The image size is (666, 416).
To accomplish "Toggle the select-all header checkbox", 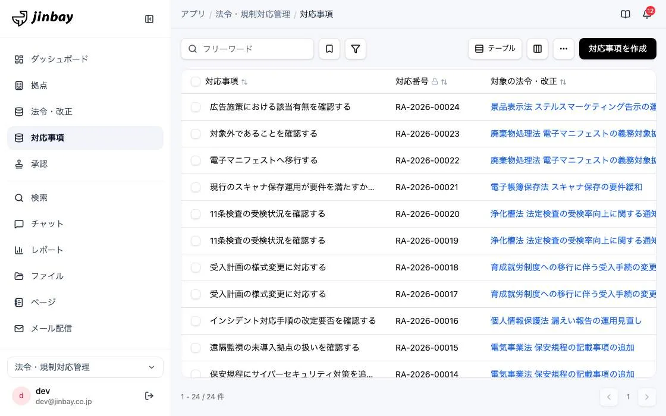I will 196,81.
